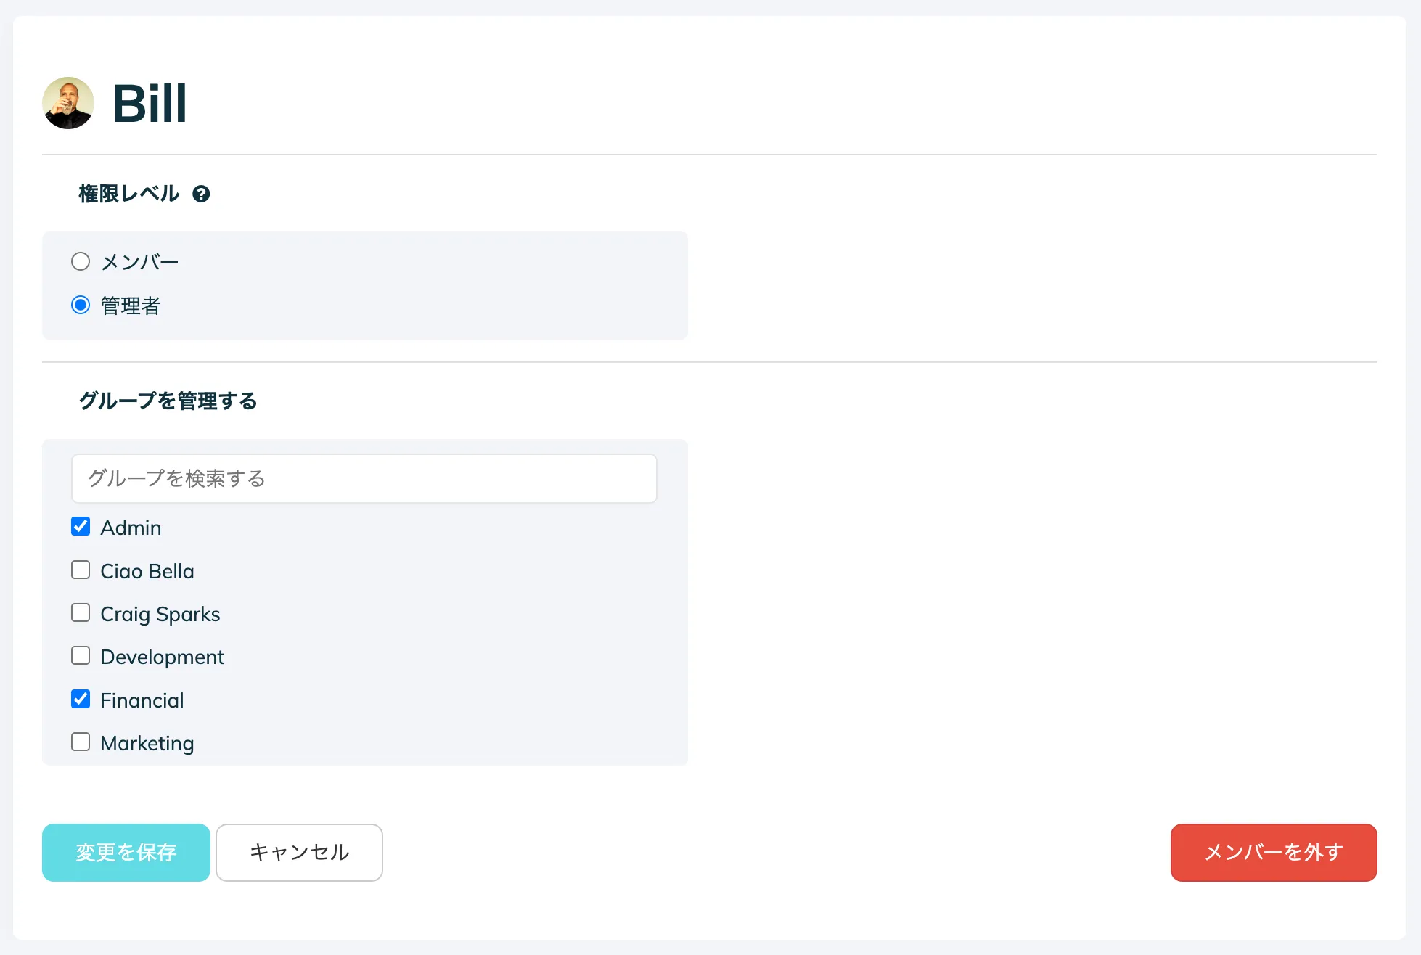
Task: Enable the Craig Sparks group checkbox
Action: 81,612
